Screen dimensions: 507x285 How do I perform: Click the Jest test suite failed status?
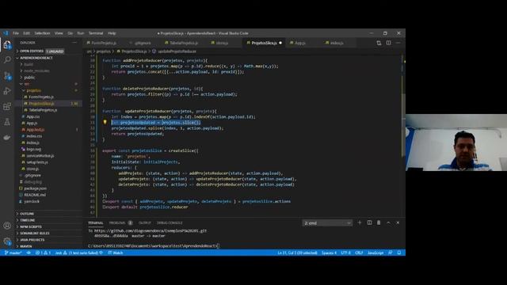(x=79, y=253)
